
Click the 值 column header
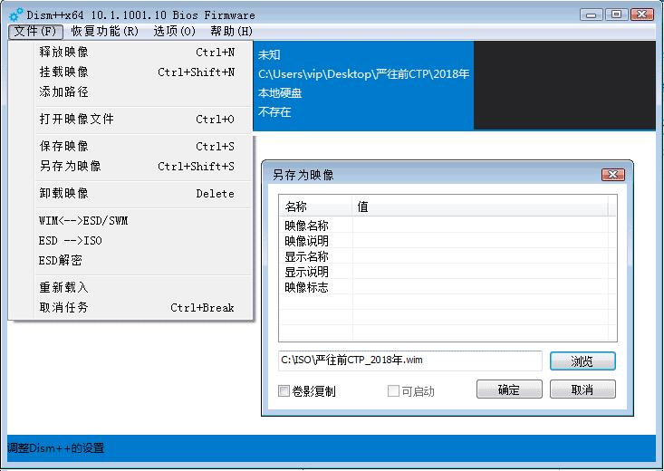tap(480, 207)
